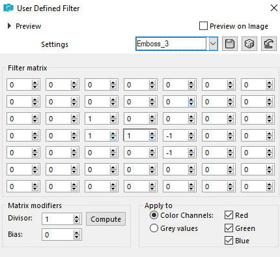Enable the Preview on Image checkbox
Viewport: 280px width, 257px height.
(x=203, y=26)
